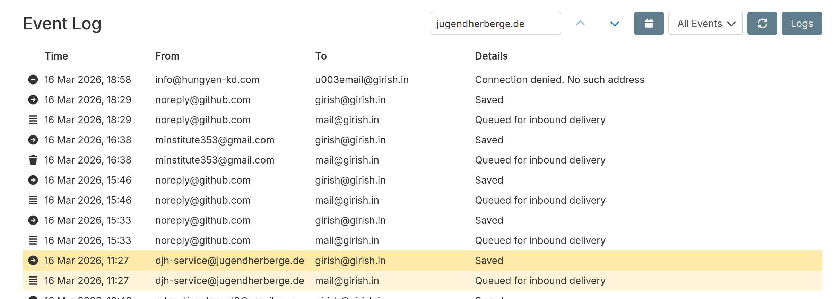
Task: Focus the jugendherberge.de search field
Action: pyautogui.click(x=495, y=24)
